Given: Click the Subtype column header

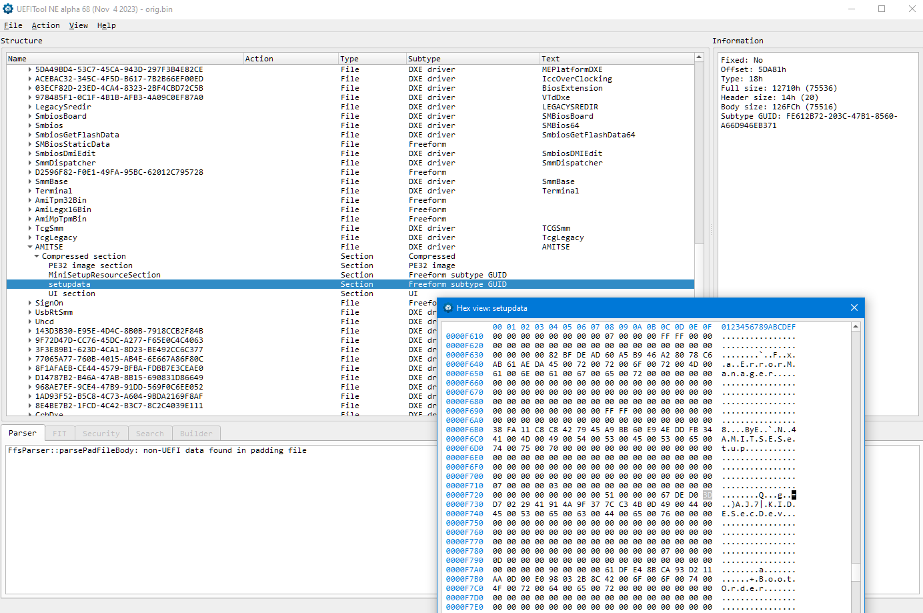Looking at the screenshot, I should pos(424,59).
